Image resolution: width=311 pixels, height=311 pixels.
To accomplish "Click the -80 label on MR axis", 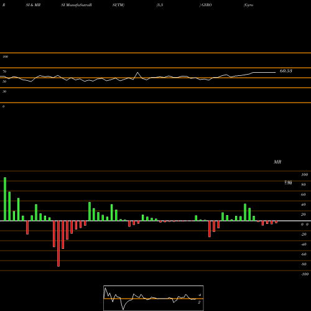I will pyautogui.click(x=304, y=264).
